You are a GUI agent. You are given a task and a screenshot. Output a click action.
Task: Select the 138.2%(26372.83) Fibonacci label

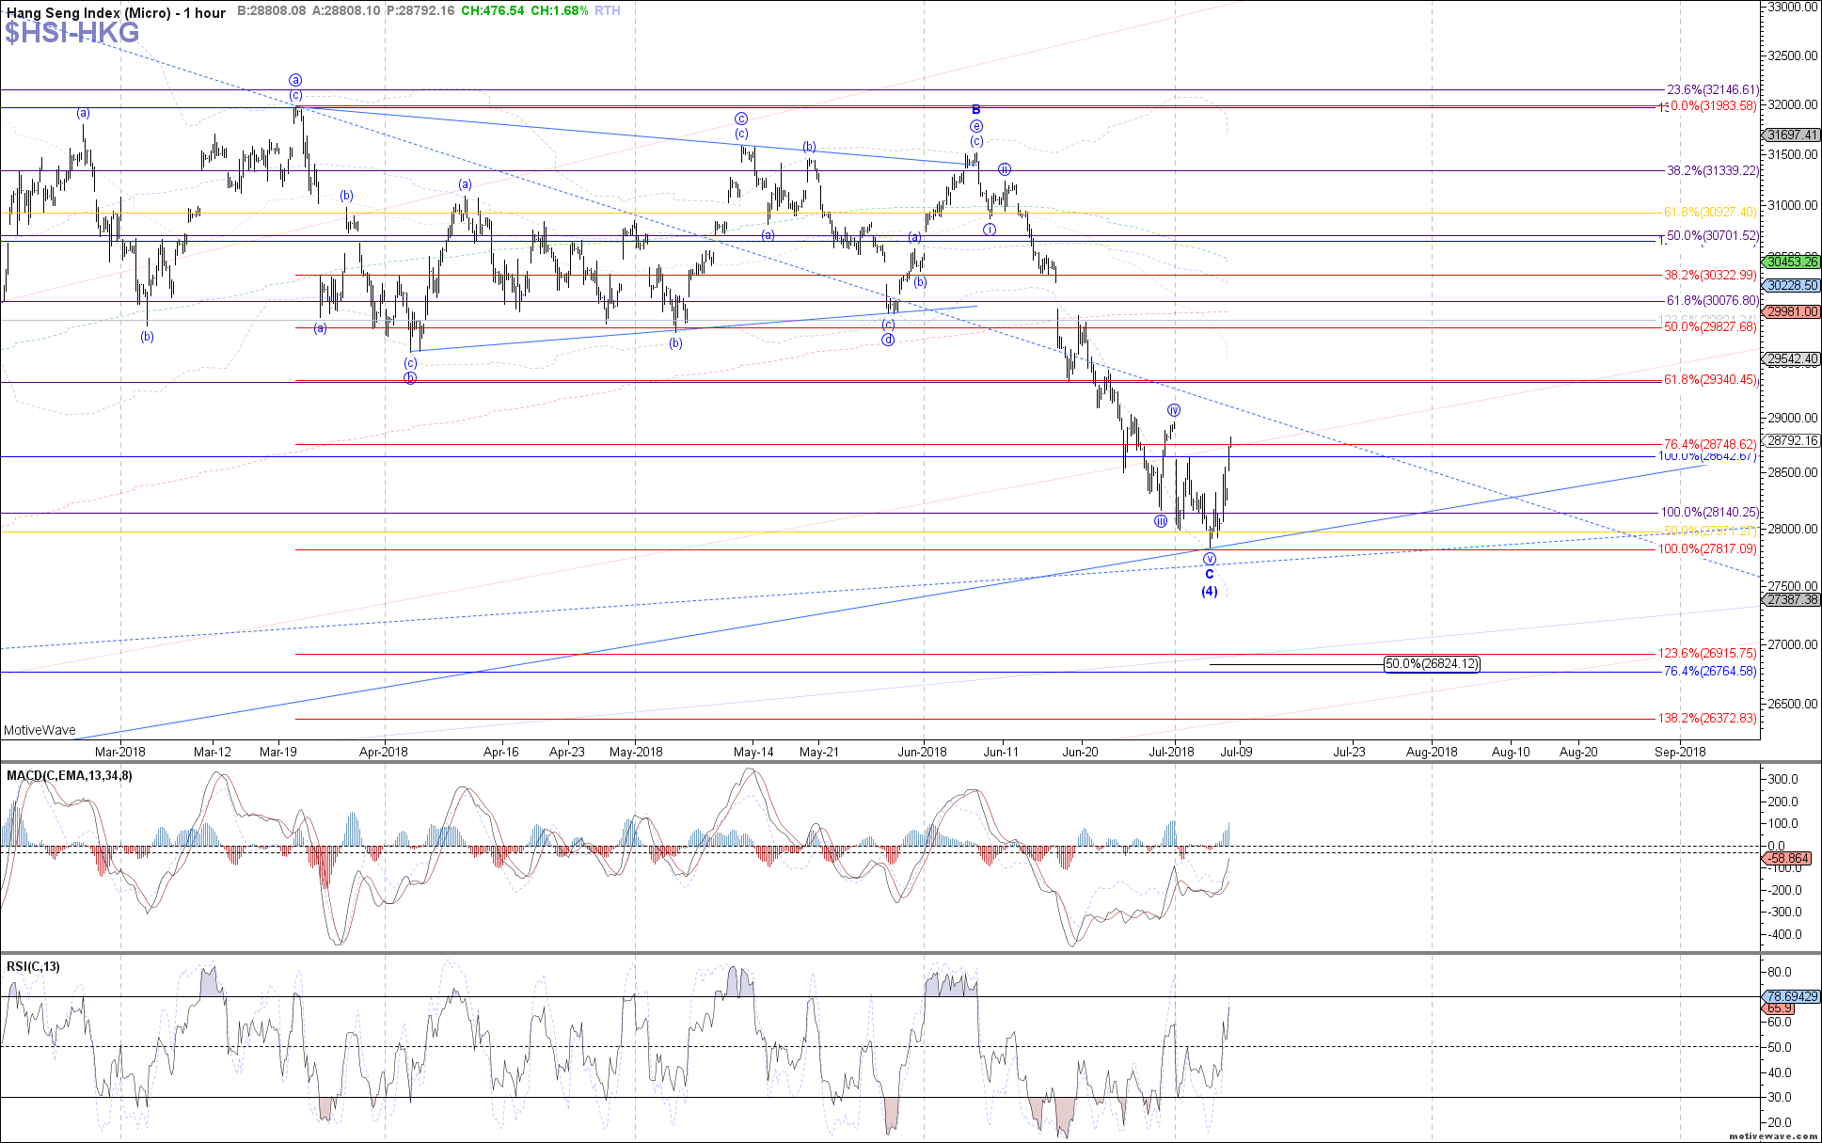click(1708, 718)
